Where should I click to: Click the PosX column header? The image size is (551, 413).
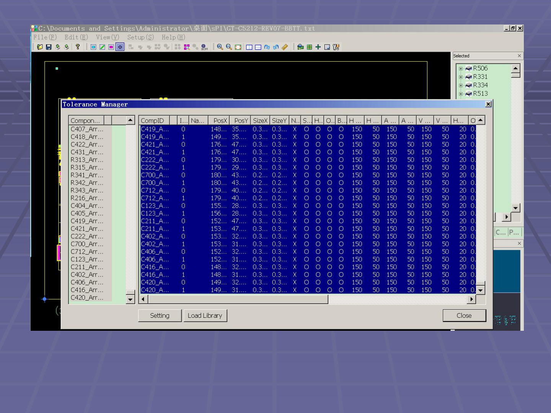coord(220,120)
